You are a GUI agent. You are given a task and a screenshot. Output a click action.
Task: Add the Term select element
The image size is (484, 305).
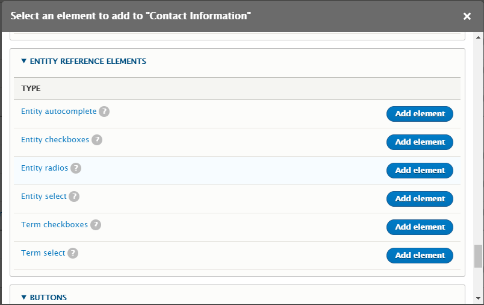[x=420, y=256]
